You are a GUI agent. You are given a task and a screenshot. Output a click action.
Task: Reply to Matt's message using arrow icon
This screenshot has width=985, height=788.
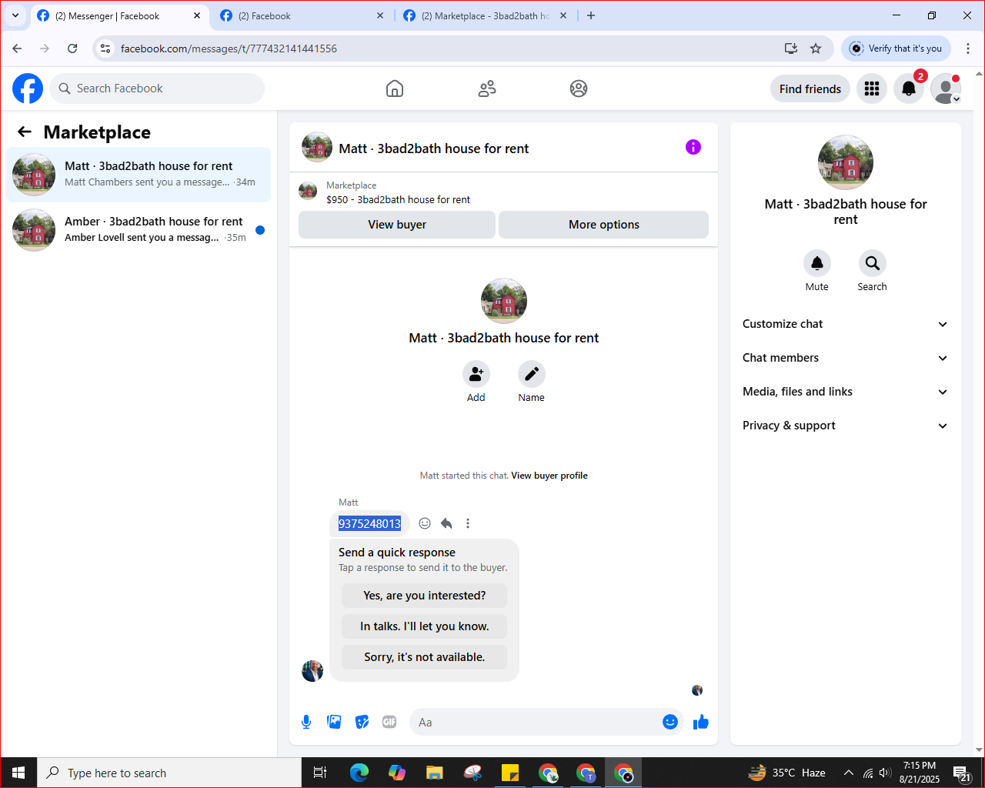coord(446,523)
